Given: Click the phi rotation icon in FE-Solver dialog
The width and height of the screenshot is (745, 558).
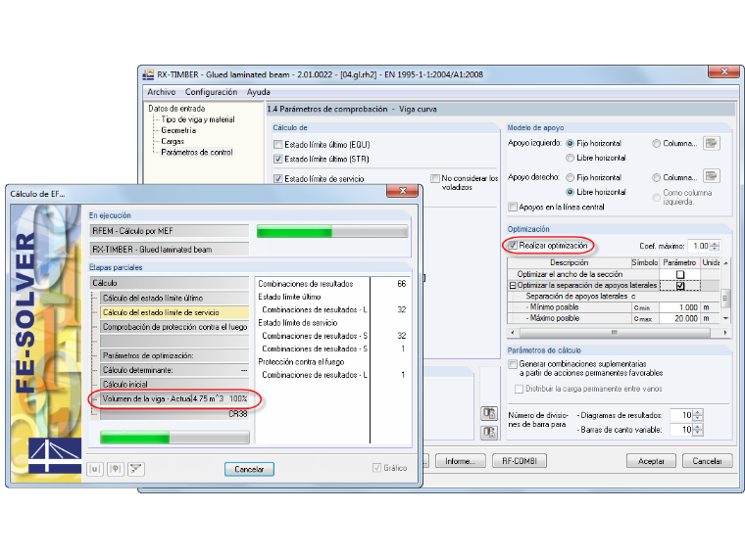Looking at the screenshot, I should coord(116,469).
